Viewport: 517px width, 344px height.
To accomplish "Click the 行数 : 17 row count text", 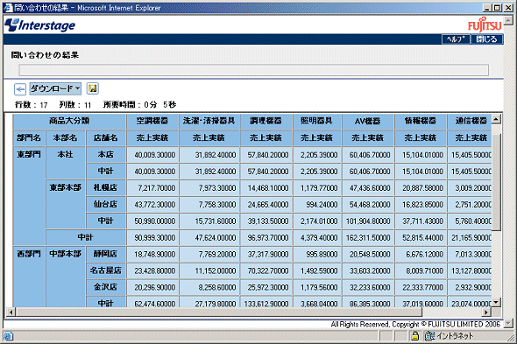I will pyautogui.click(x=32, y=105).
